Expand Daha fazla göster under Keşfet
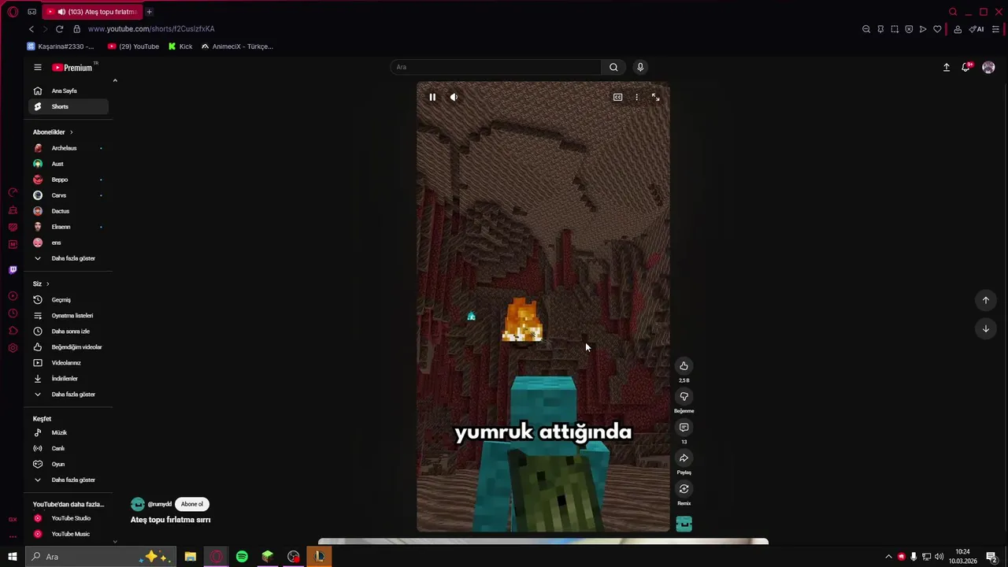The image size is (1008, 567). coord(69,480)
